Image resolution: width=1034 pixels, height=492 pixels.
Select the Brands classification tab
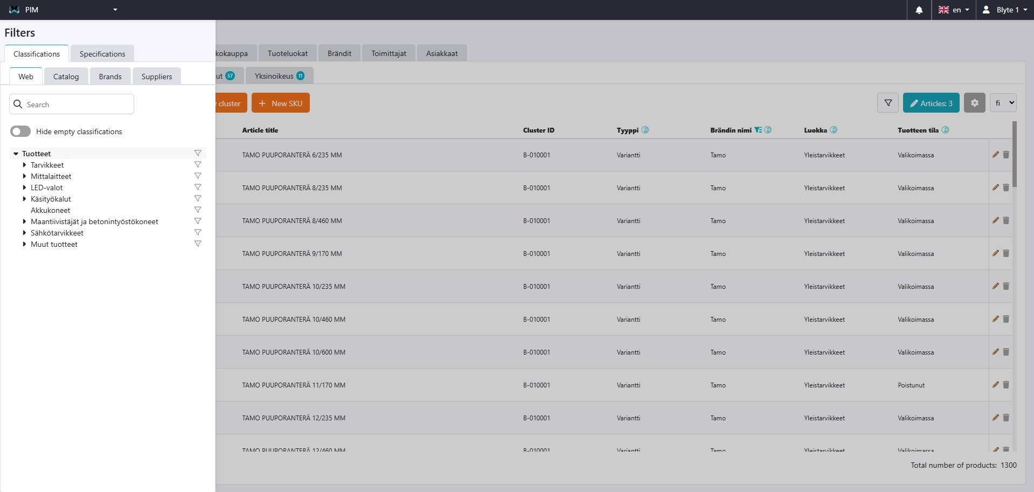click(x=110, y=77)
